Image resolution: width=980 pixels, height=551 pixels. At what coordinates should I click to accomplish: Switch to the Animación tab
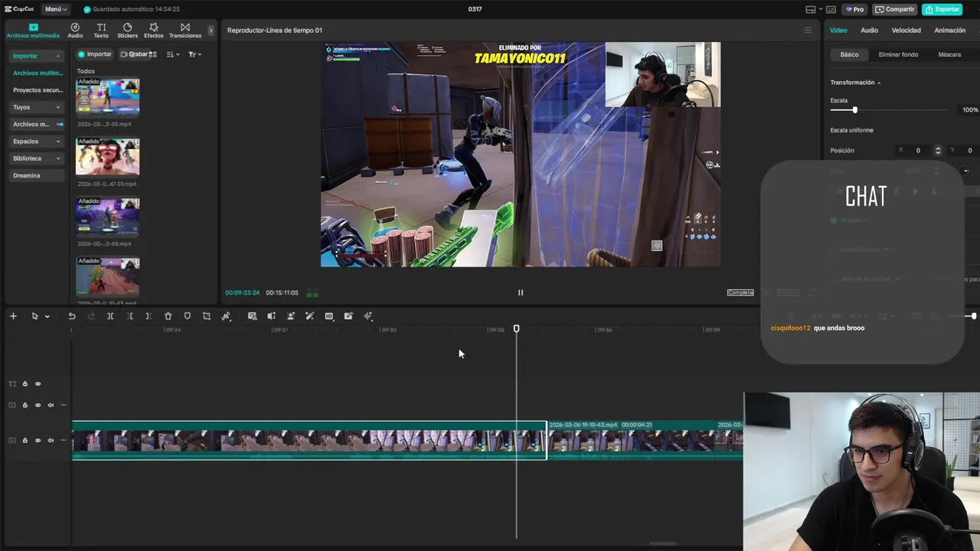point(949,31)
